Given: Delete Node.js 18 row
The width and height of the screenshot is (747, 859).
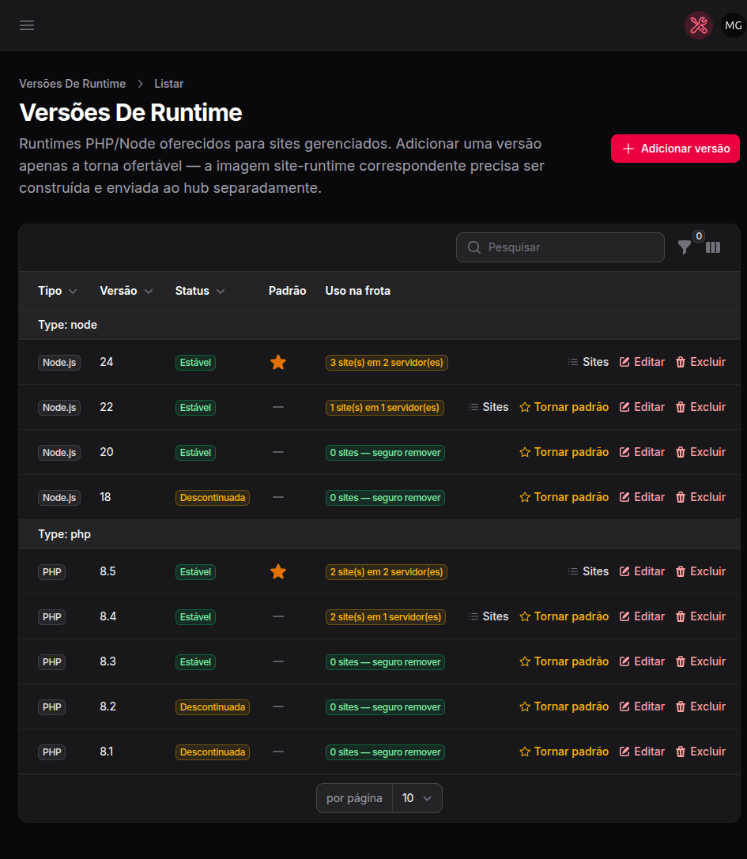Looking at the screenshot, I should click(700, 497).
